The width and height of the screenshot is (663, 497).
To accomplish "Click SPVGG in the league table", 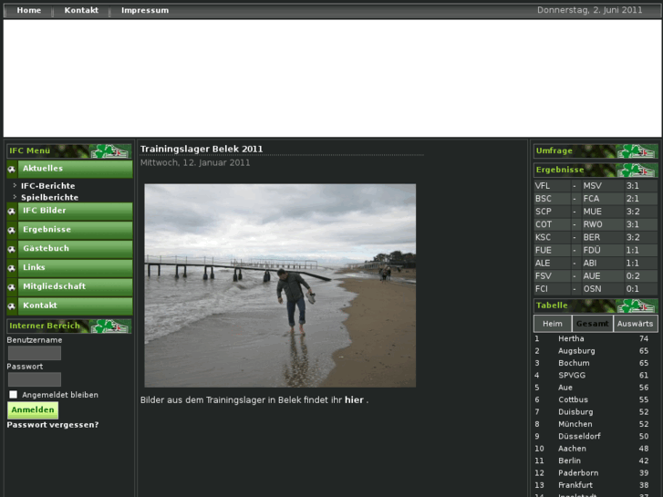I will pyautogui.click(x=572, y=376).
